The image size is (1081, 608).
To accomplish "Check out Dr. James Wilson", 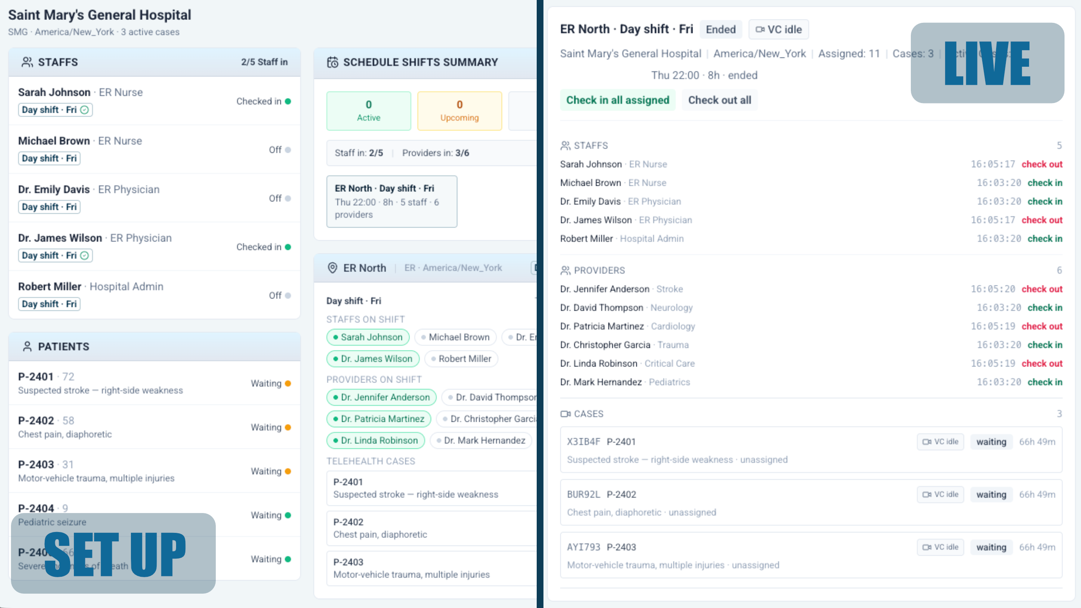I will click(1042, 220).
